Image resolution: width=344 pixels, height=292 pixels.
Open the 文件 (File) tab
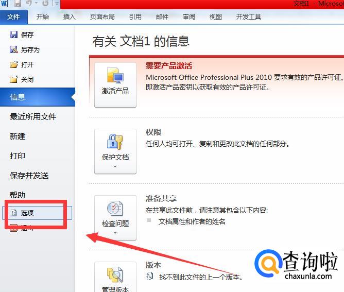13,17
